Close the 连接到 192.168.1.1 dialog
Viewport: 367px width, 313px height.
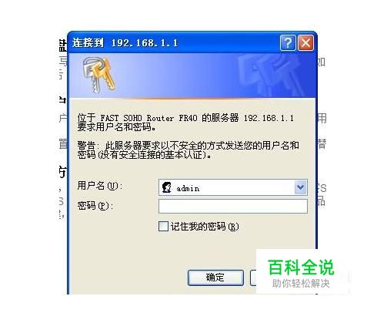pos(305,42)
